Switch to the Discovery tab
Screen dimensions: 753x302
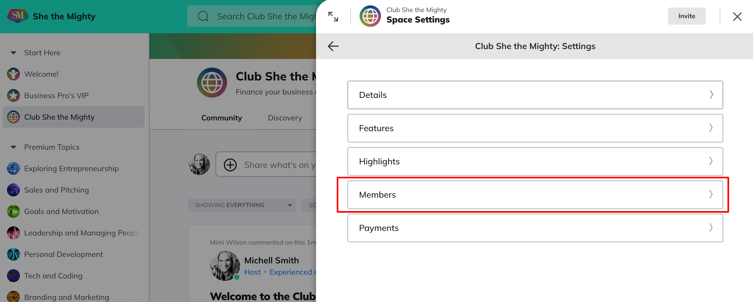285,118
